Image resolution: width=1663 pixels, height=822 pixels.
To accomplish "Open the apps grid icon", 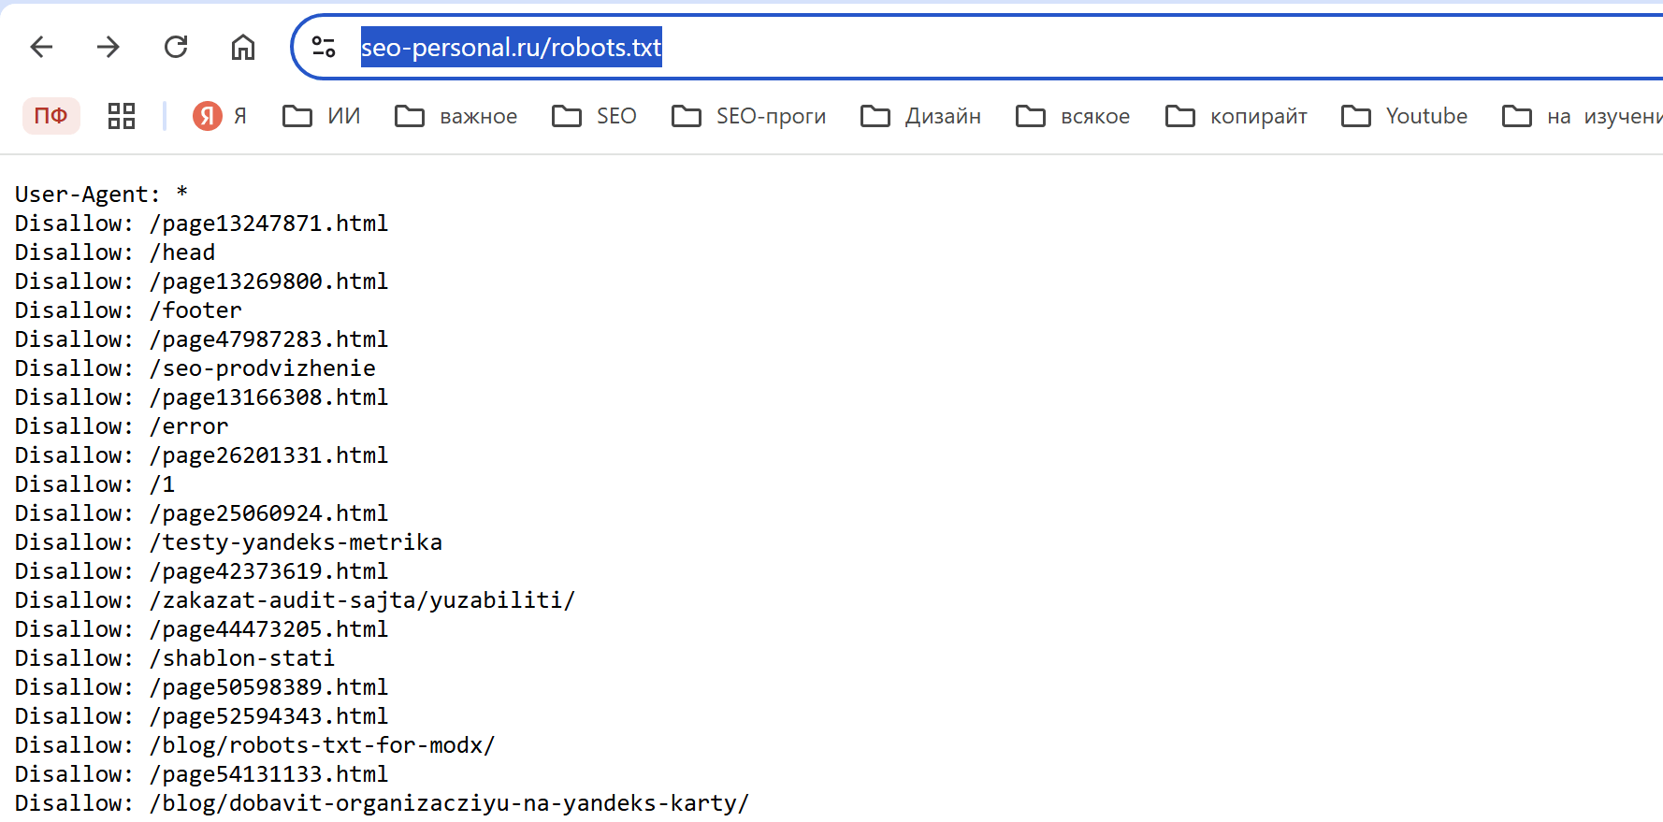I will point(122,116).
